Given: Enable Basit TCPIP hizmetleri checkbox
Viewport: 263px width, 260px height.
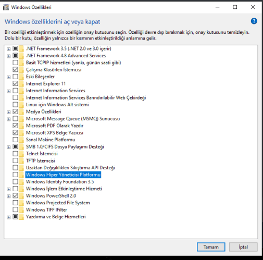Looking at the screenshot, I should [x=15, y=63].
